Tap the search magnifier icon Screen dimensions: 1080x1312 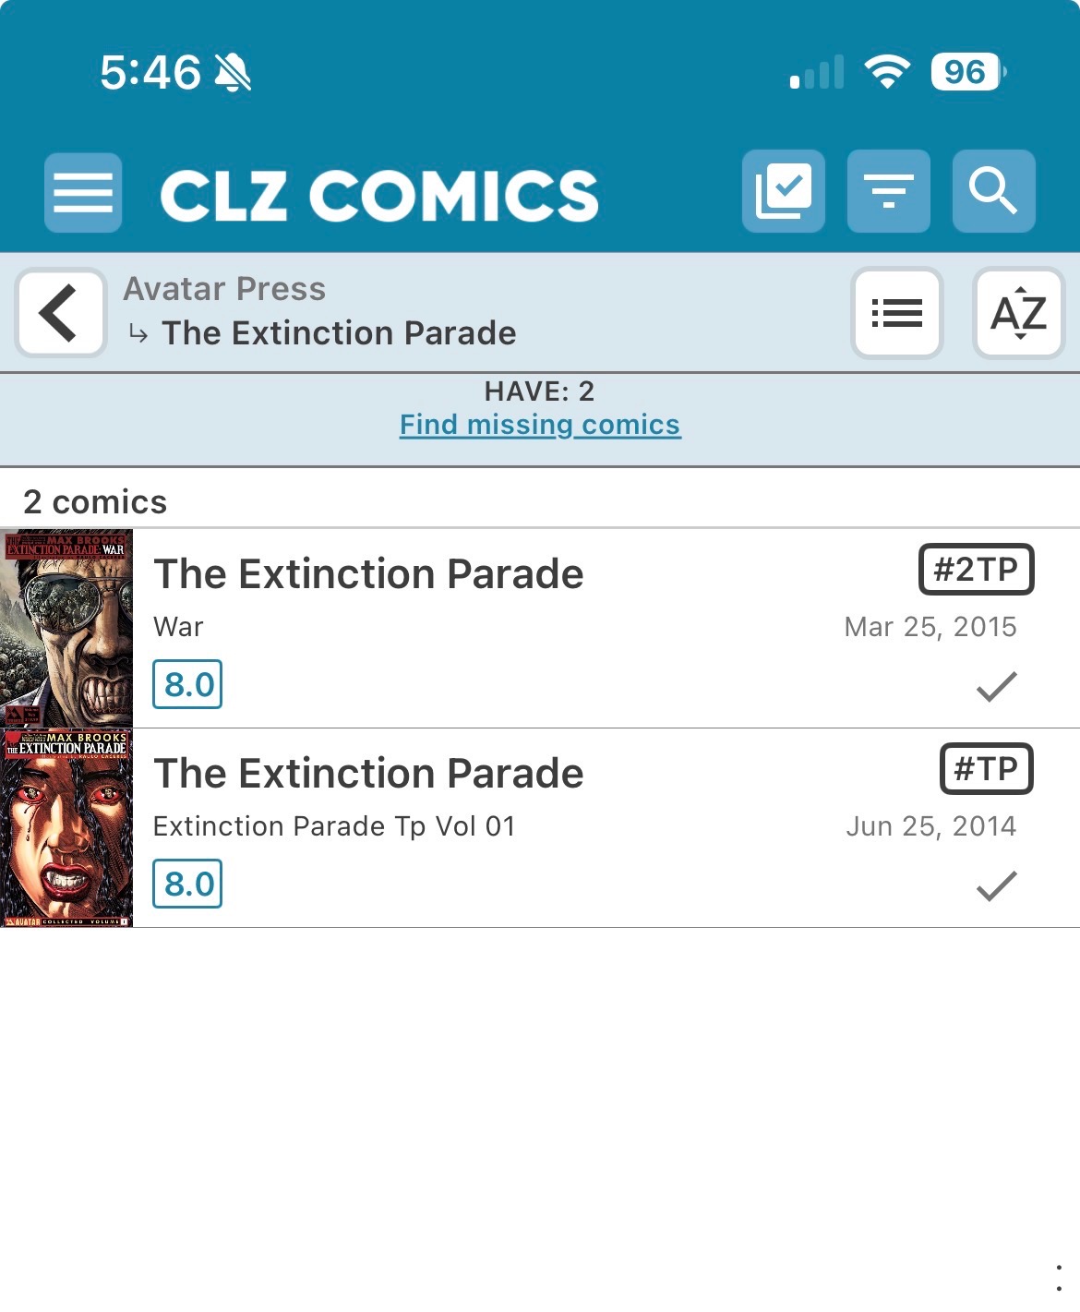tap(993, 191)
